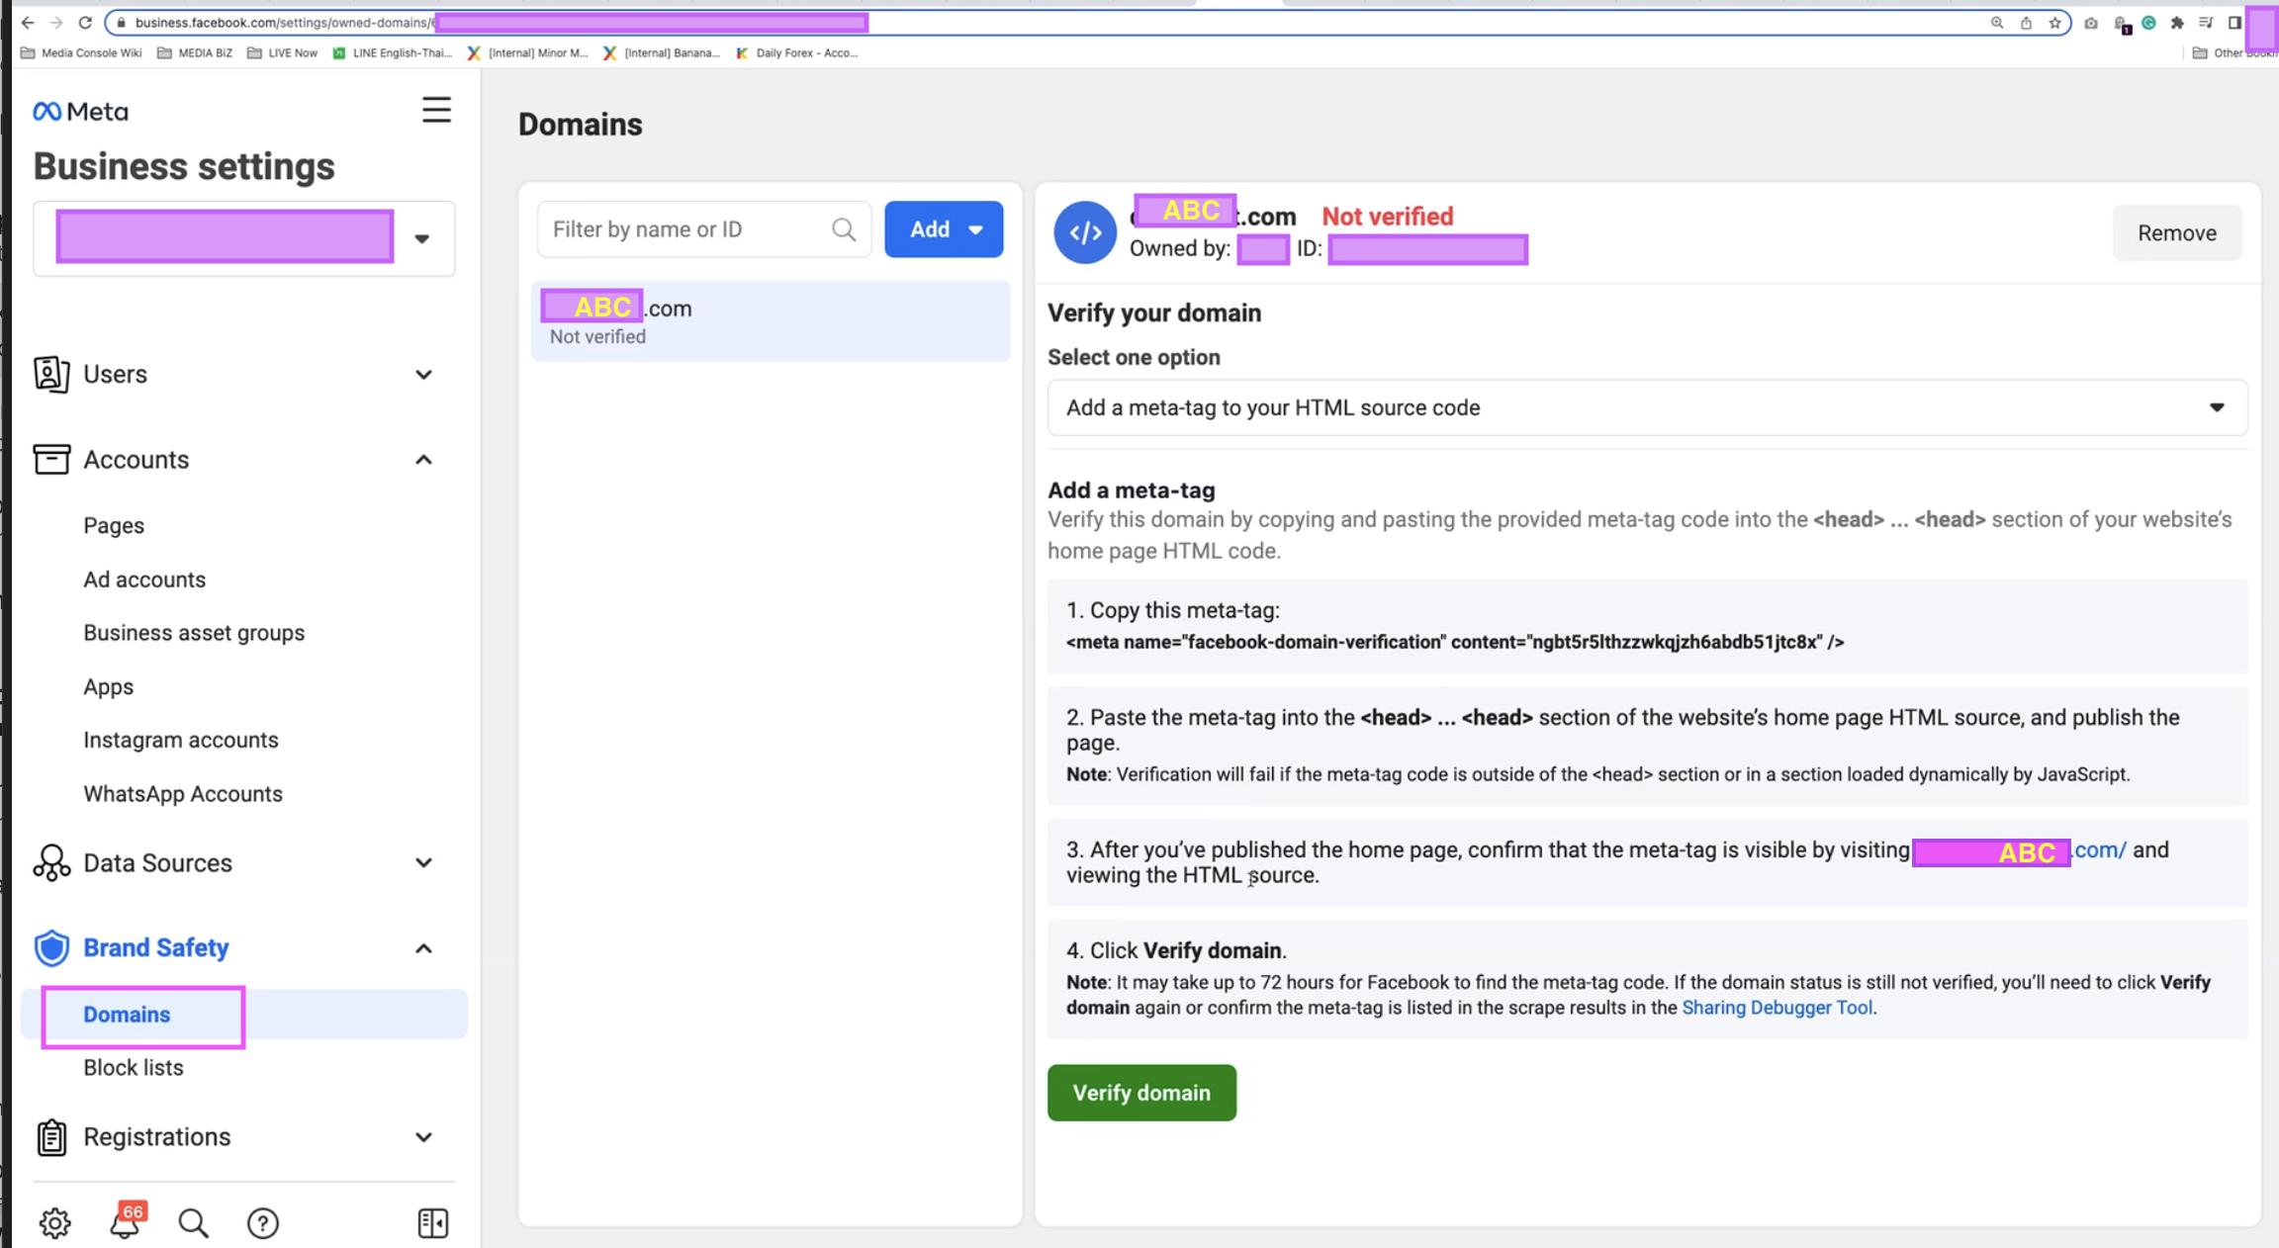Image resolution: width=2279 pixels, height=1248 pixels.
Task: Click the blue domain code icon
Action: tap(1084, 232)
